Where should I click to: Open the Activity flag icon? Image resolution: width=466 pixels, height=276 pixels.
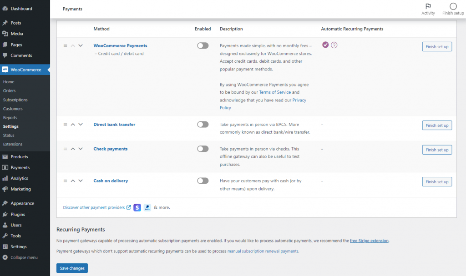(x=428, y=6)
